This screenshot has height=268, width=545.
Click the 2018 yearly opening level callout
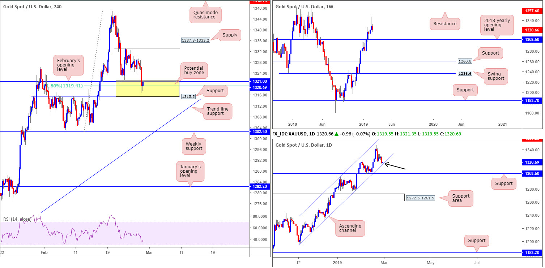tap(497, 25)
